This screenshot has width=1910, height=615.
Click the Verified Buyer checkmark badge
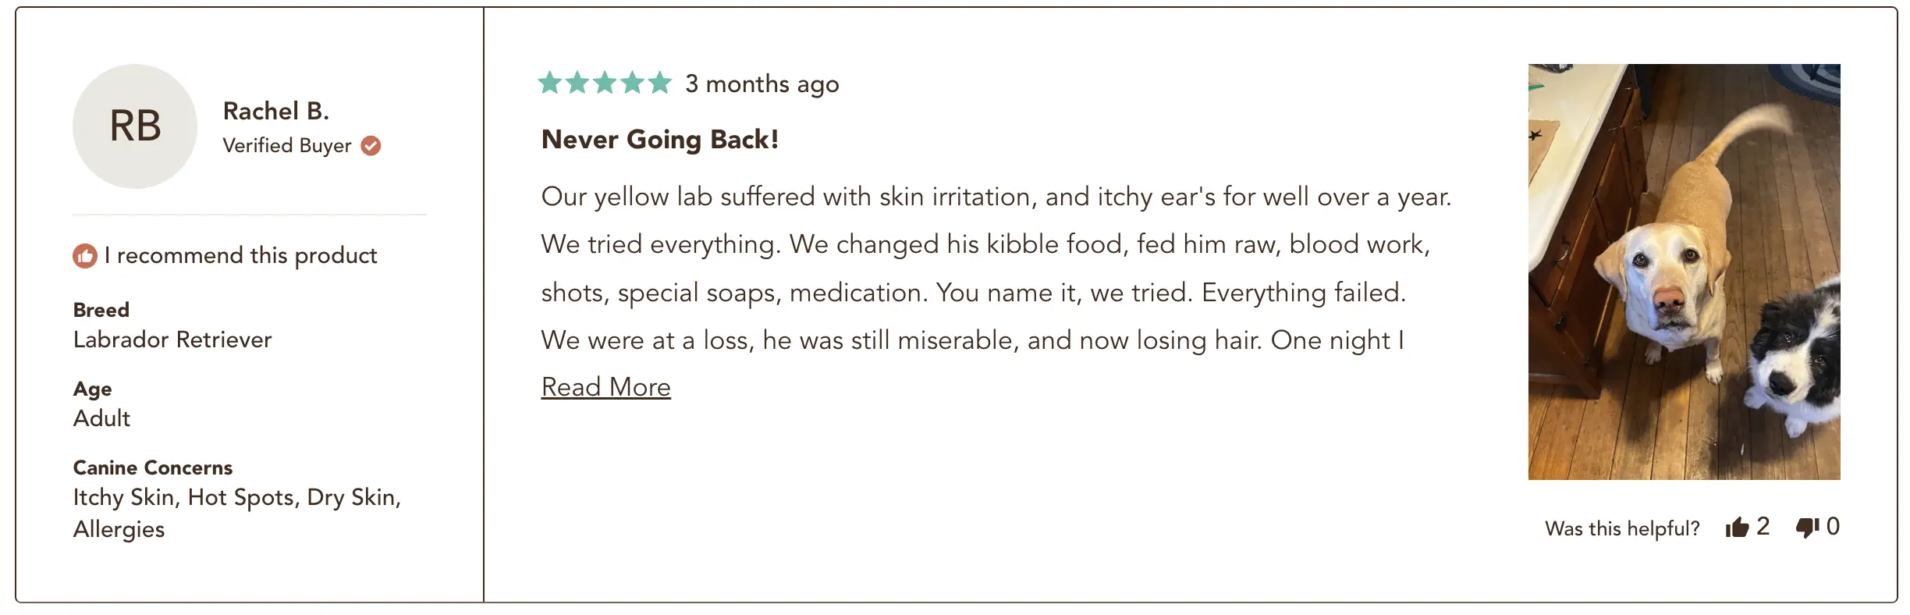[371, 146]
